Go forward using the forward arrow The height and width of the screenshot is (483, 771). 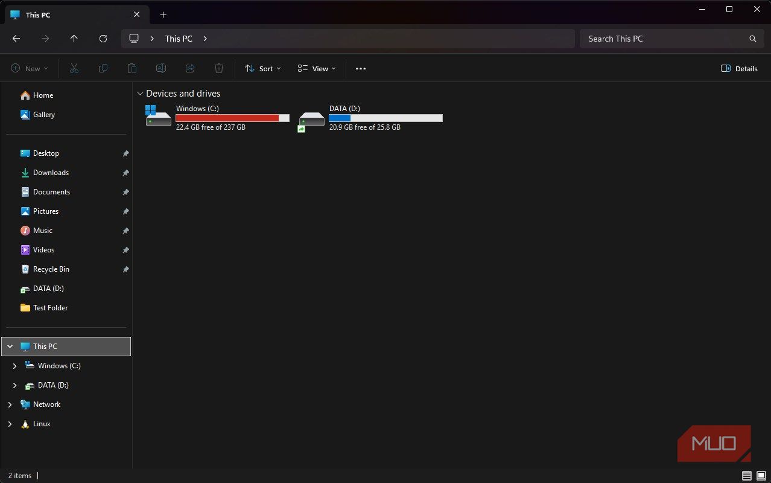point(45,39)
